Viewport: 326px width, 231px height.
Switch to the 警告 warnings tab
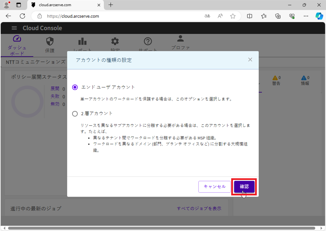pyautogui.click(x=277, y=81)
